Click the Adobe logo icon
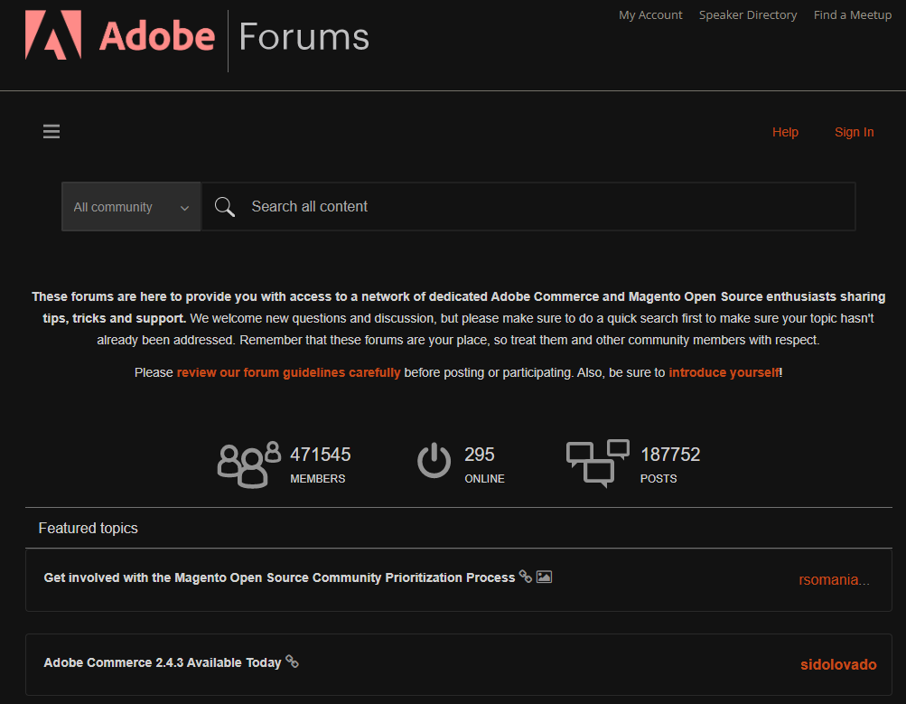Image resolution: width=906 pixels, height=704 pixels. tap(53, 34)
